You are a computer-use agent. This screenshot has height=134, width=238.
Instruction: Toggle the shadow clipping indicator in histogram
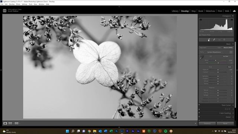point(201,20)
